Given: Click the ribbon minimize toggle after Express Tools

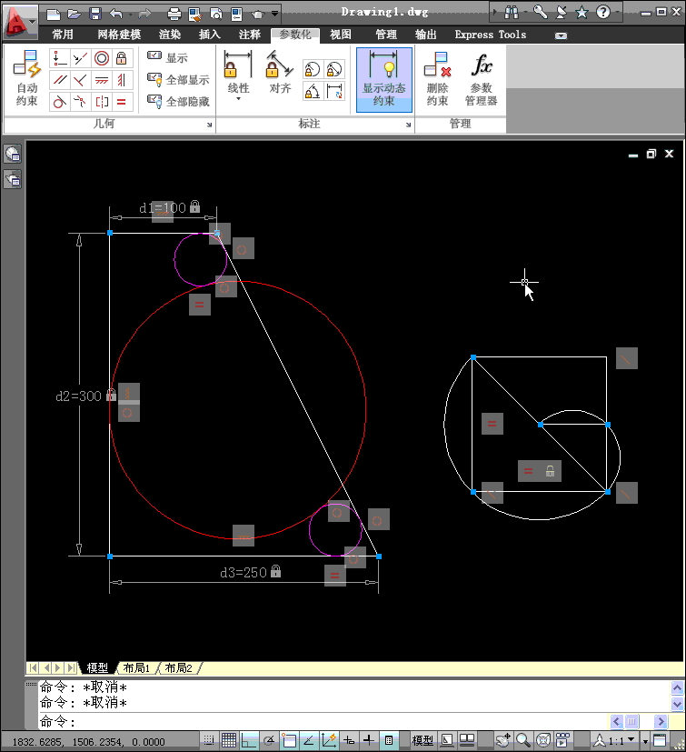Looking at the screenshot, I should [x=561, y=35].
